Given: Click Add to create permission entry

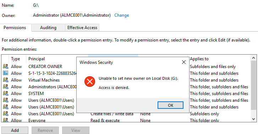Looking at the screenshot, I should pos(15,130).
